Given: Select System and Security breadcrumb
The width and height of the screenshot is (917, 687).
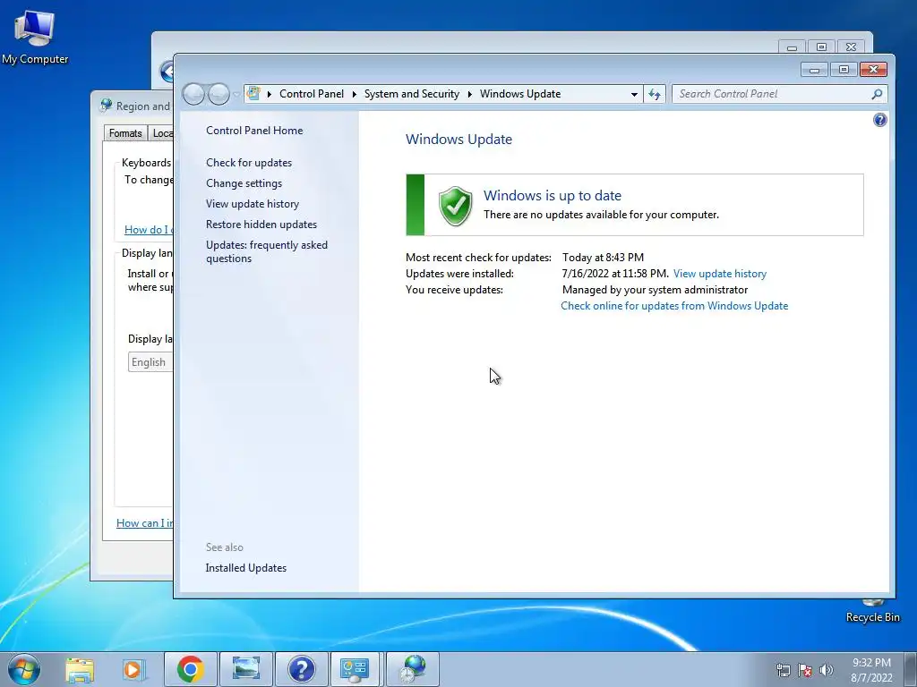Looking at the screenshot, I should tap(412, 94).
